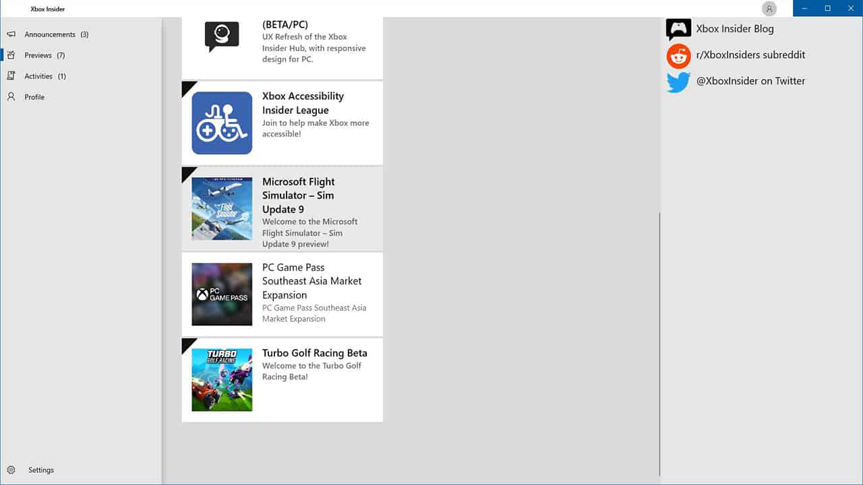Click "Join to help make Xbox more accessible!" text

(316, 129)
